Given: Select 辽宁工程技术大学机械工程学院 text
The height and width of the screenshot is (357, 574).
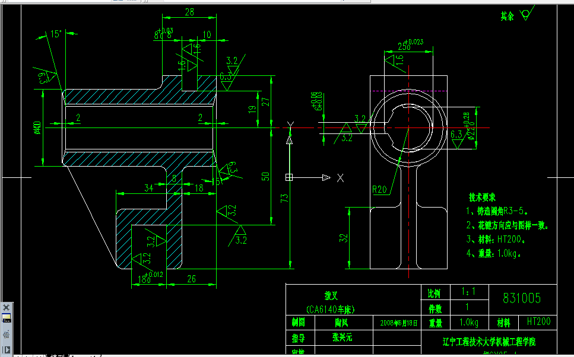Looking at the screenshot, I should pos(489,342).
